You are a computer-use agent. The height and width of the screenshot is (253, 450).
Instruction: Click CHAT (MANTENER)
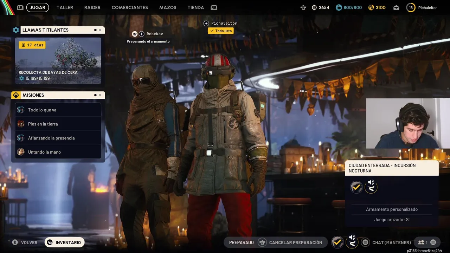pos(391,242)
